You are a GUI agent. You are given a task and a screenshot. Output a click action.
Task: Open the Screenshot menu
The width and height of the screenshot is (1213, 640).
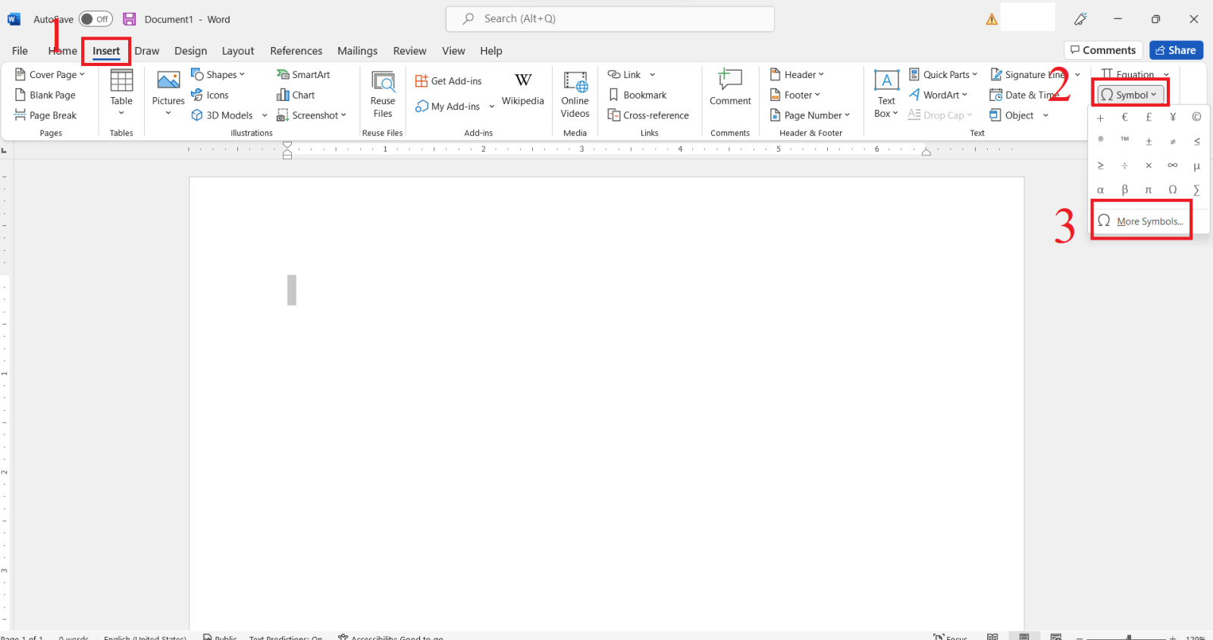312,115
